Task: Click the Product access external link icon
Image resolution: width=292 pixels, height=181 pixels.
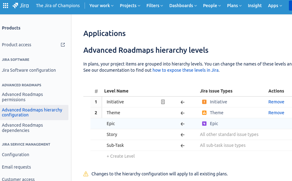Action: 63,45
